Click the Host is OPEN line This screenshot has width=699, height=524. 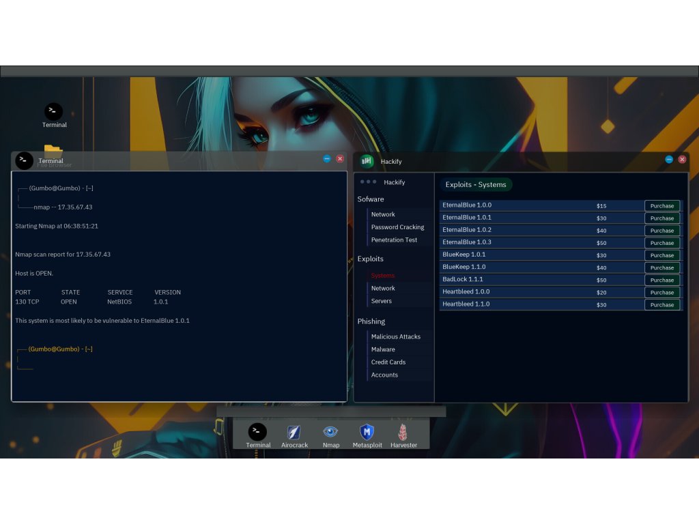34,274
